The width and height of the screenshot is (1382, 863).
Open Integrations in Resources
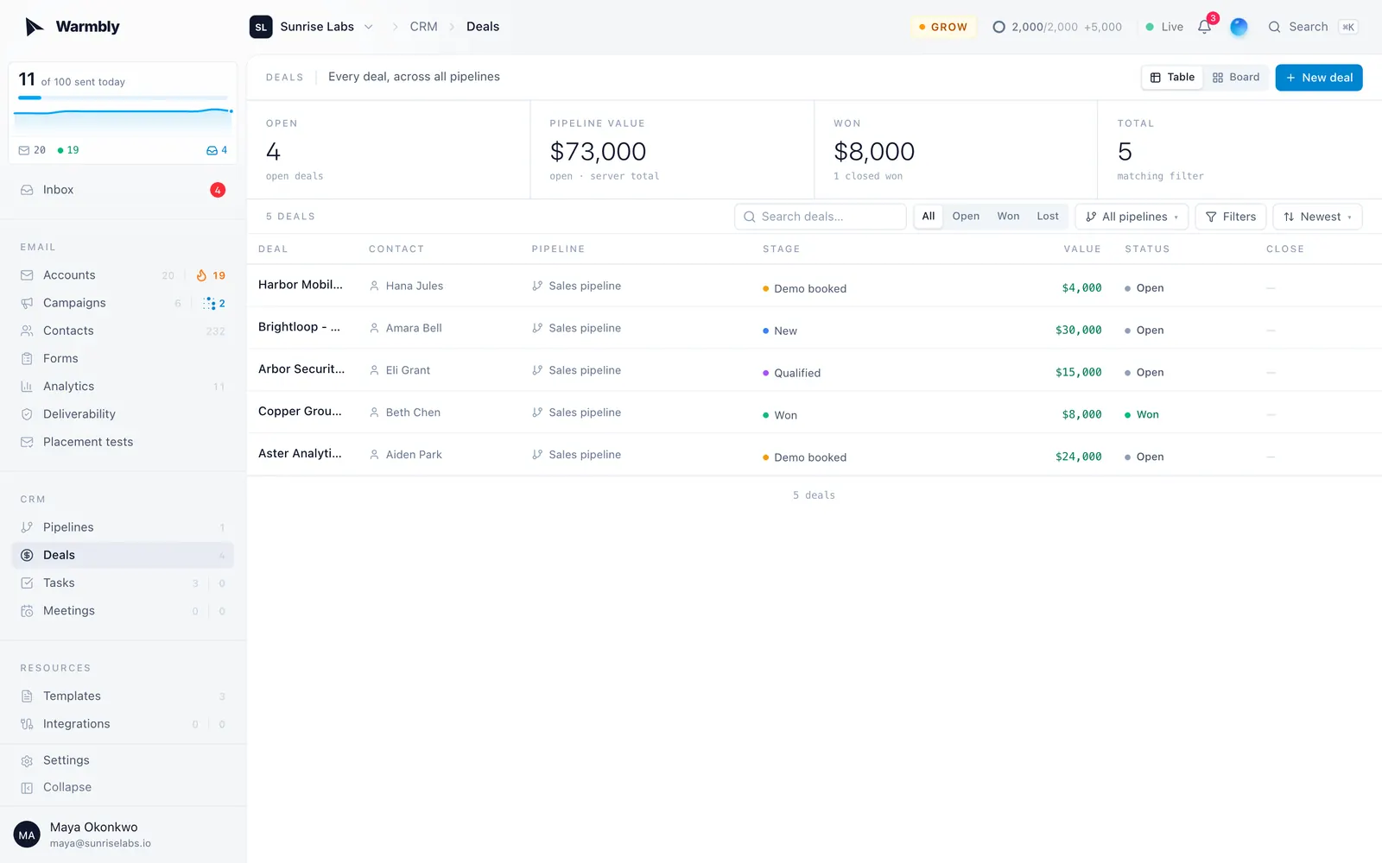[123, 724]
